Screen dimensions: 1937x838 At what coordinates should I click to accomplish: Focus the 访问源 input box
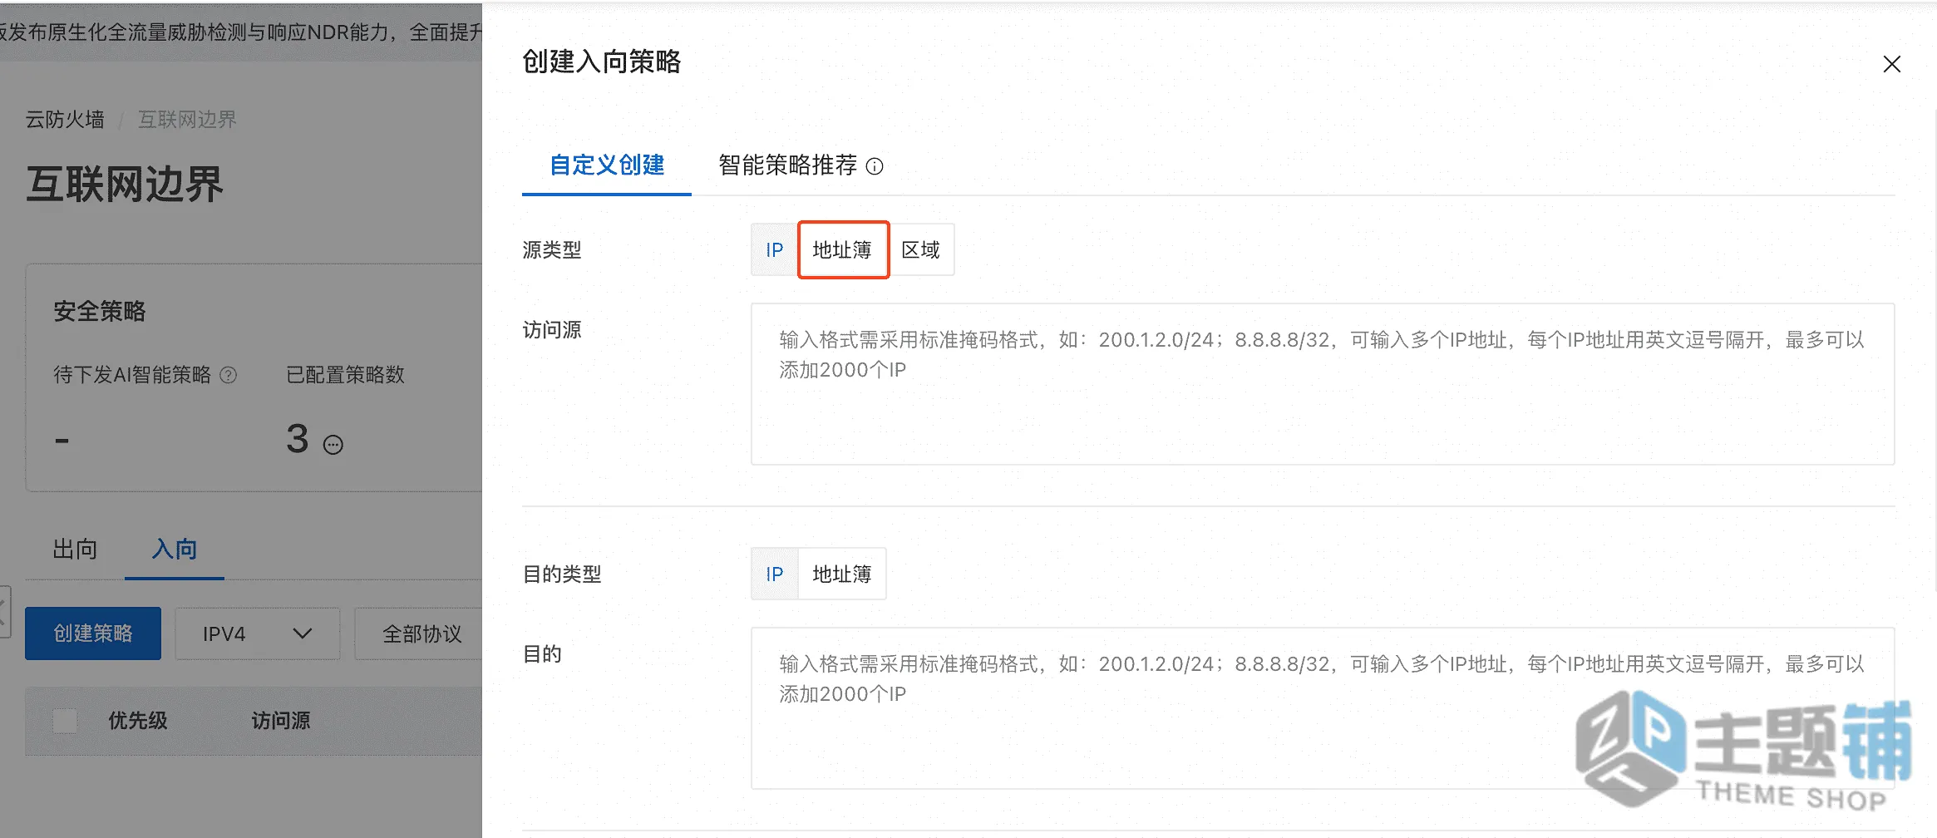point(1323,384)
